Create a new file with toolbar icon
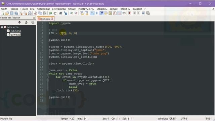The height and width of the screenshot is (121, 215). pos(3,13)
